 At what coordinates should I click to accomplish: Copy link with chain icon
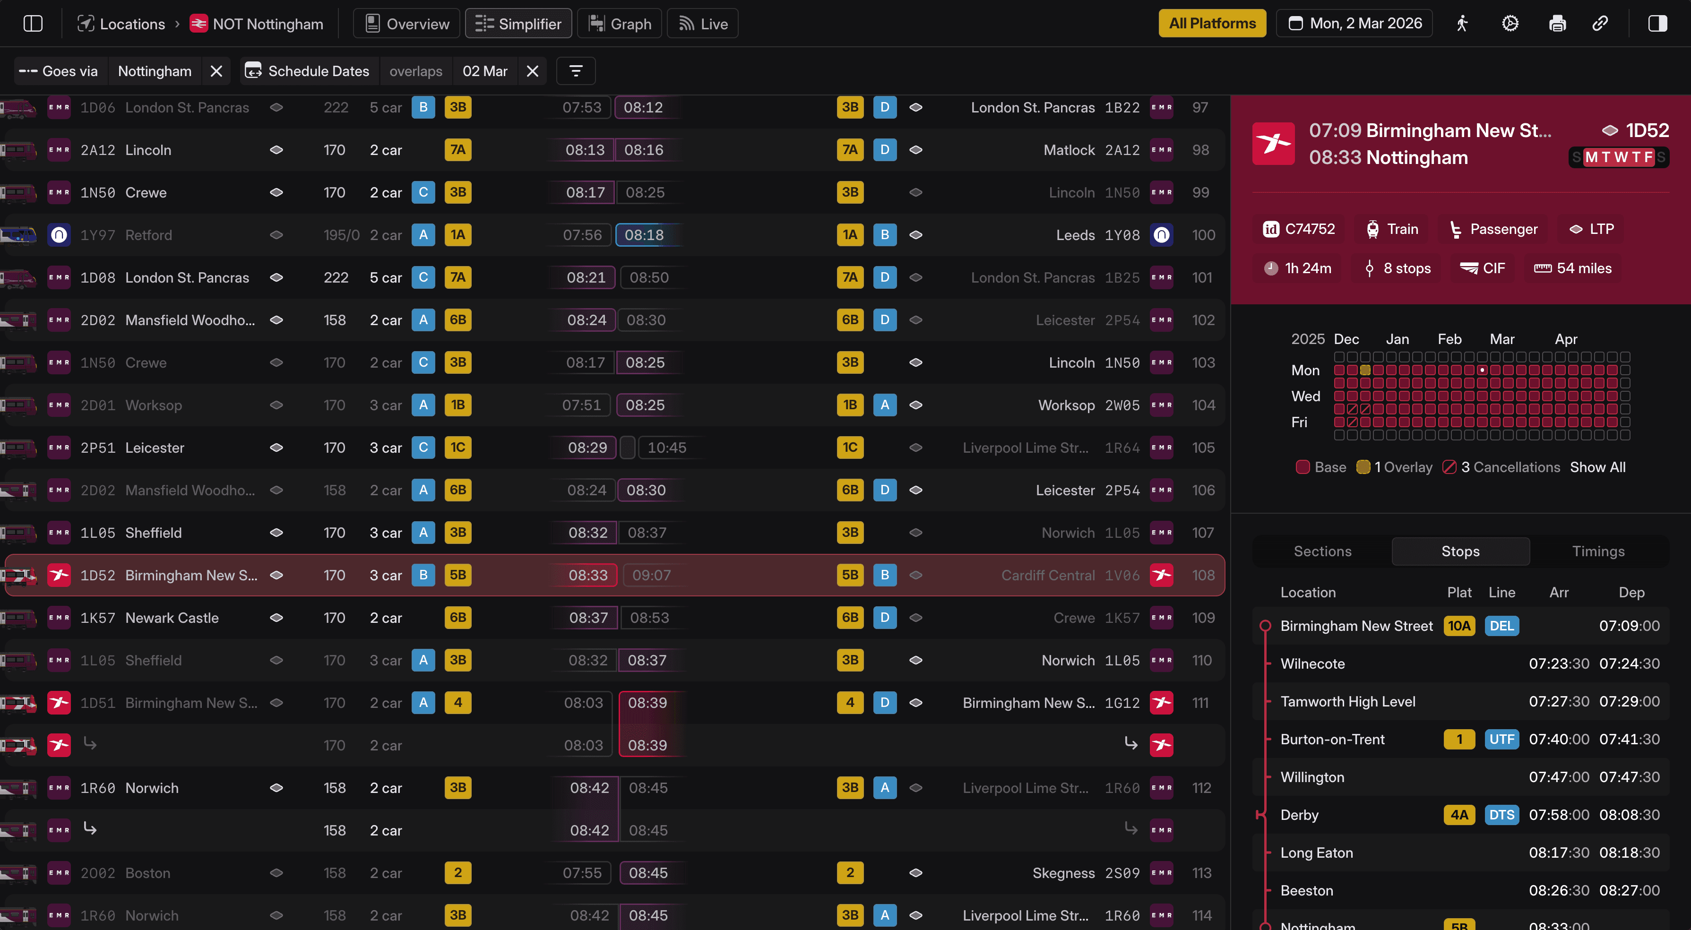pyautogui.click(x=1600, y=24)
